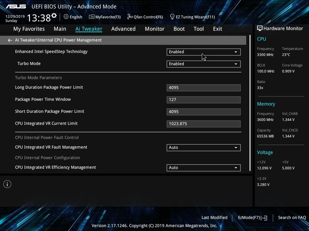309x231 pixels.
Task: Click the ASUS logo
Action: pyautogui.click(x=16, y=7)
